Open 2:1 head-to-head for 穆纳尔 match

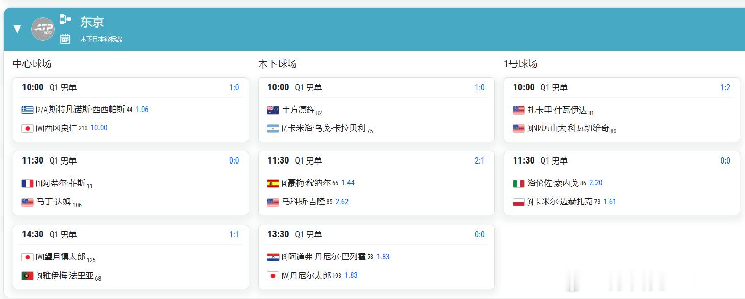pos(480,160)
